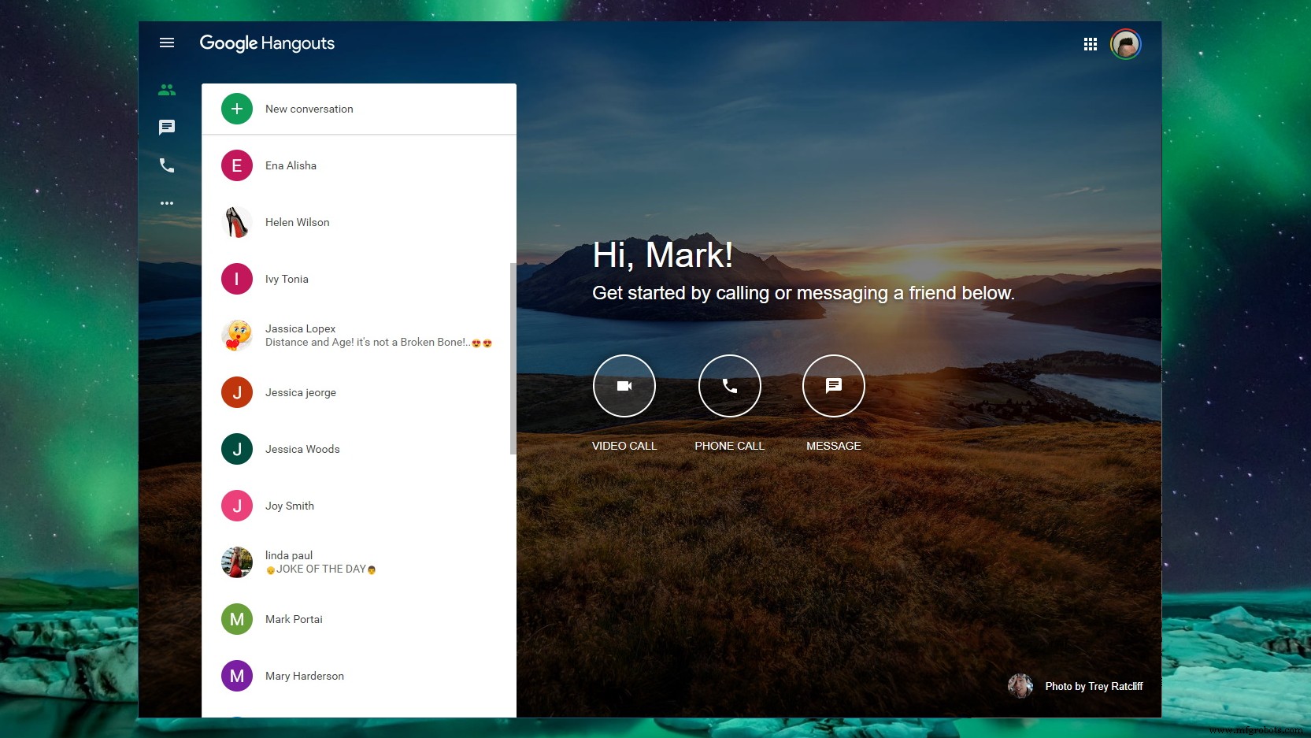Click your profile avatar
This screenshot has height=738, width=1311.
click(x=1125, y=44)
